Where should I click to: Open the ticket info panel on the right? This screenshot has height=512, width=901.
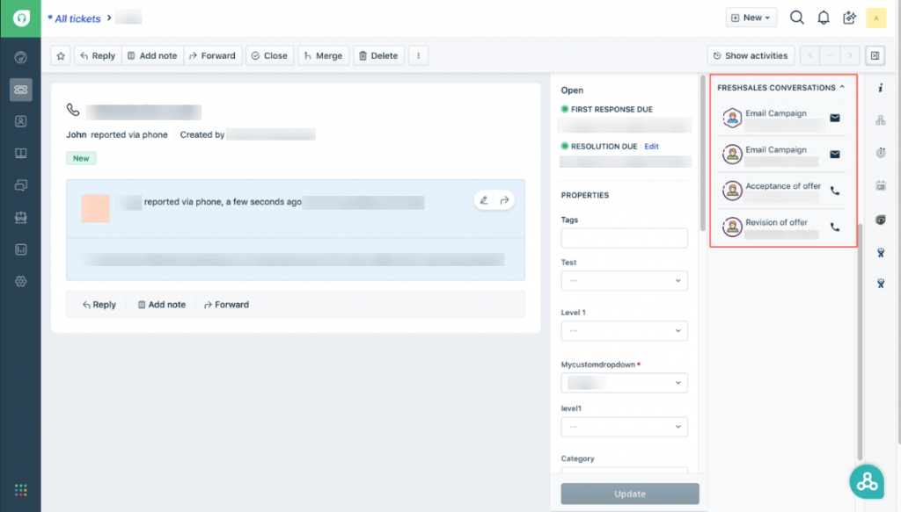pyautogui.click(x=881, y=85)
